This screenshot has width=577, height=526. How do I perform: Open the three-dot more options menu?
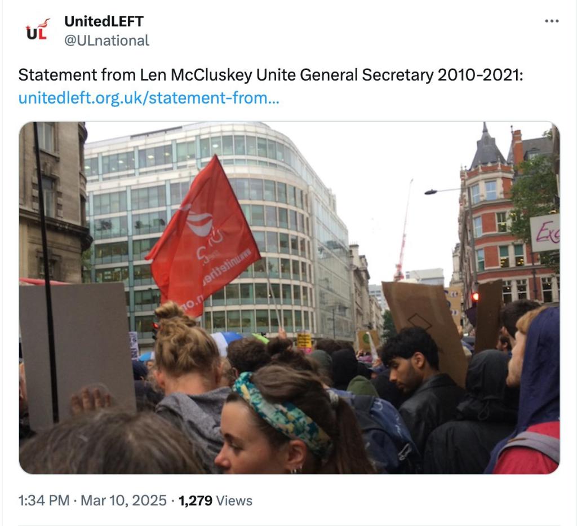pos(552,21)
